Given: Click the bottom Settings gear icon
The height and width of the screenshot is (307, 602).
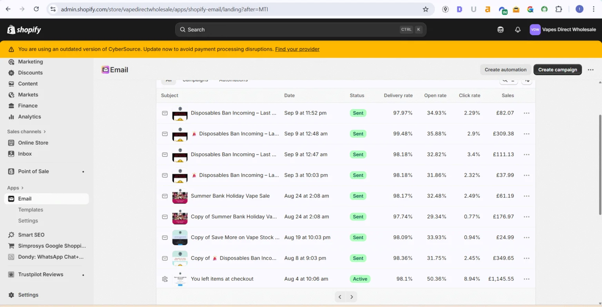Looking at the screenshot, I should (x=11, y=295).
